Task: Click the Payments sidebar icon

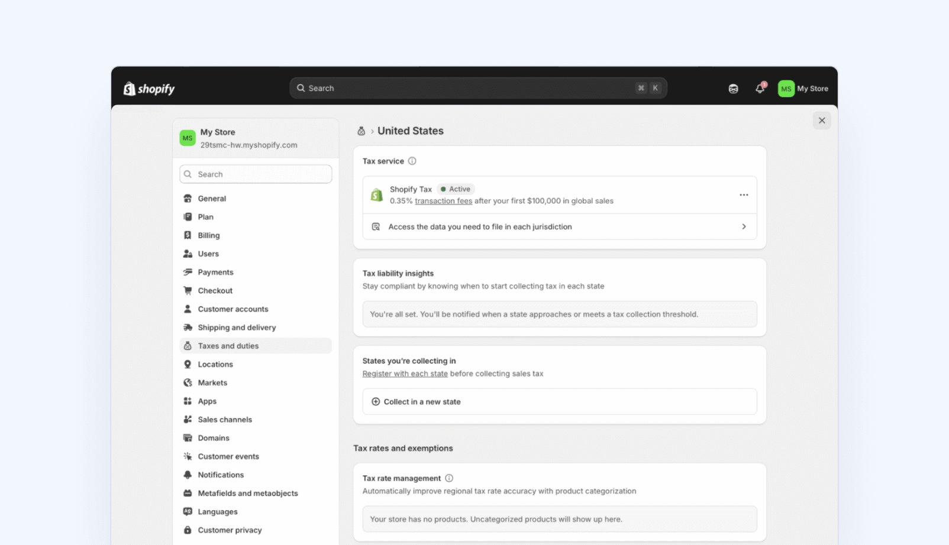Action: pos(188,272)
